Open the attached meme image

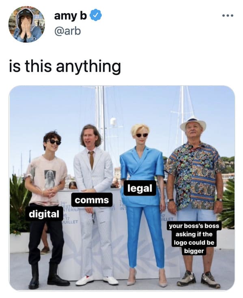(x=122, y=188)
